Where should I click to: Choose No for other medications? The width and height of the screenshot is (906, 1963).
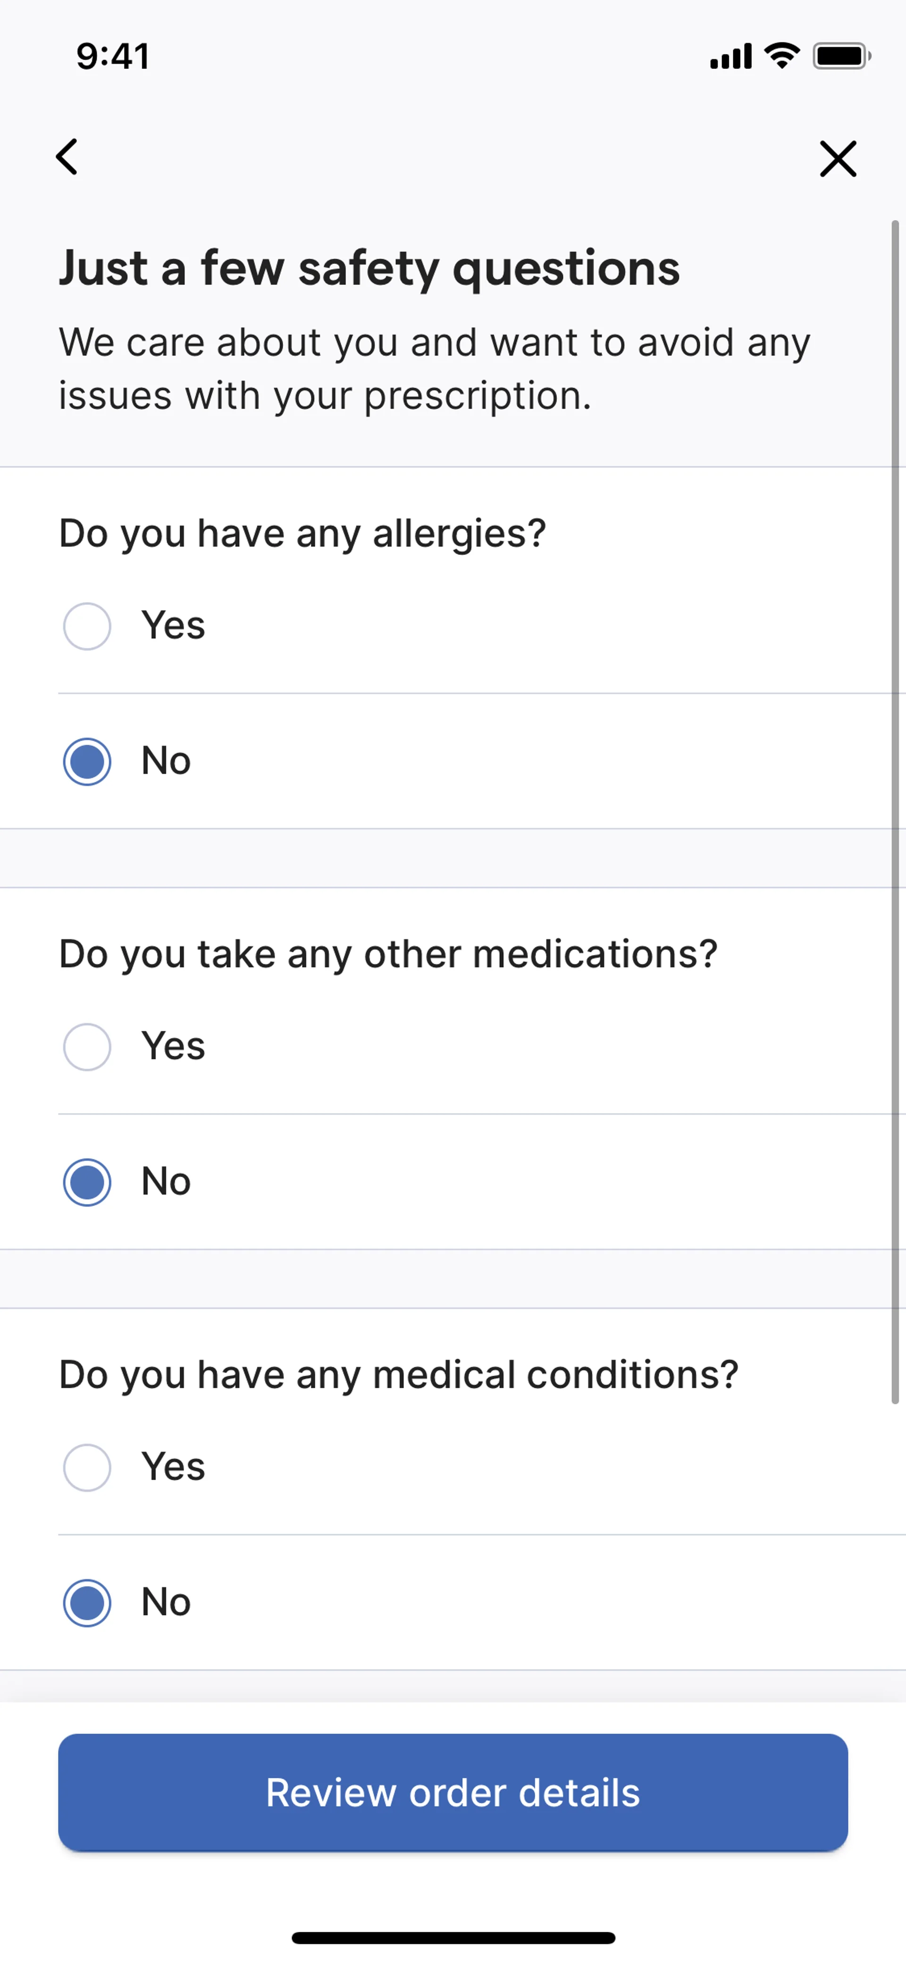[87, 1182]
